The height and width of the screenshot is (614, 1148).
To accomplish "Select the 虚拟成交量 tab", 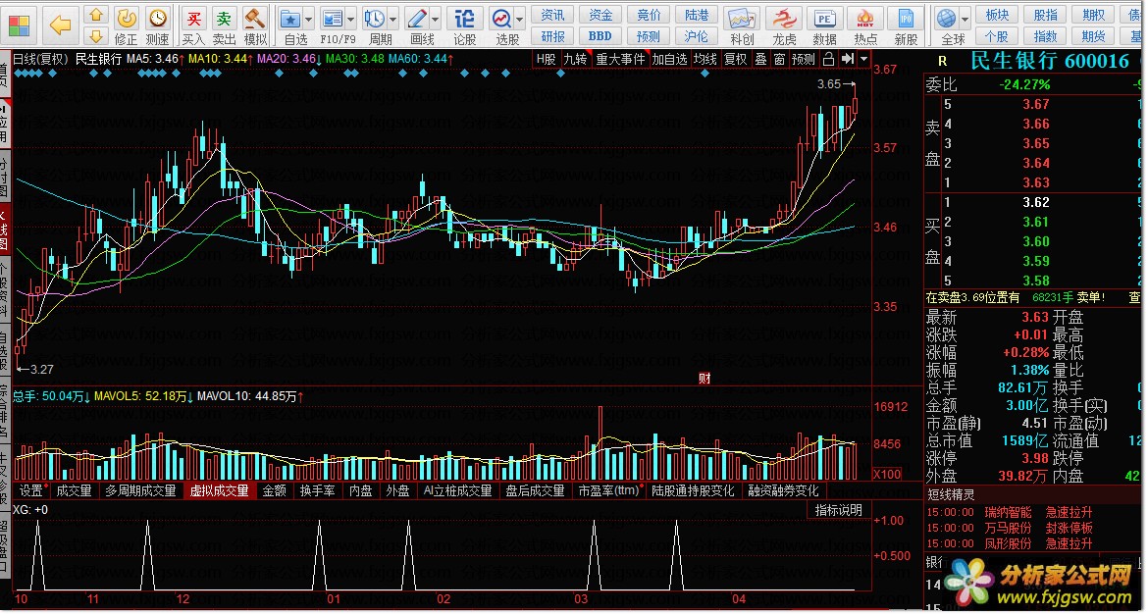I will click(220, 491).
